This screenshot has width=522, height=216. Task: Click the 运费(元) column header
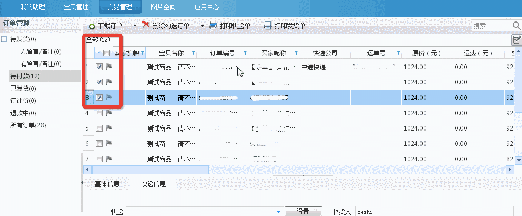[478, 53]
